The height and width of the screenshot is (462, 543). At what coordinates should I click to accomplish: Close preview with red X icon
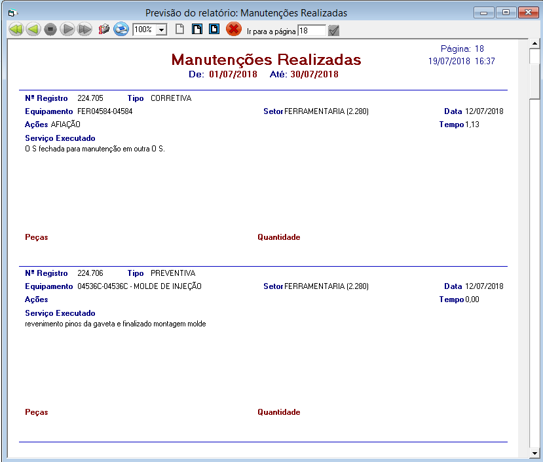234,29
